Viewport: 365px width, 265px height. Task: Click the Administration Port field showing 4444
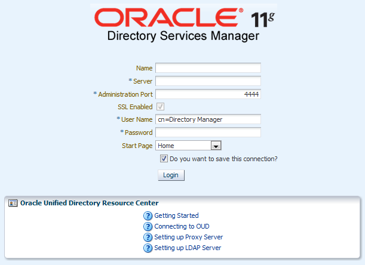coord(208,94)
